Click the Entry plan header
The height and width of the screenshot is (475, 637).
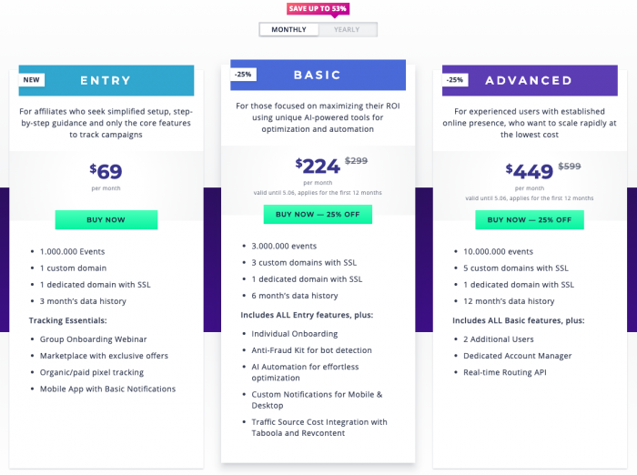(106, 80)
